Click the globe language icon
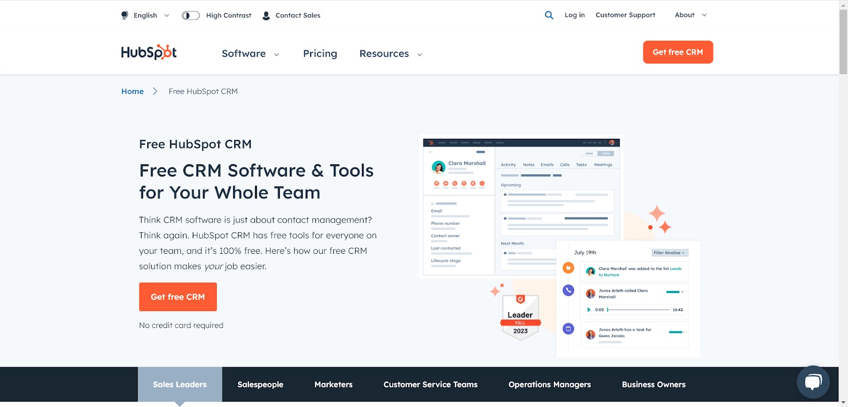The width and height of the screenshot is (848, 407). 125,15
